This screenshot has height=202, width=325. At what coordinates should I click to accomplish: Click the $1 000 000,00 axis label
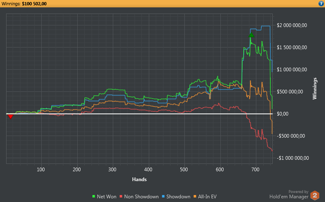click(x=292, y=70)
